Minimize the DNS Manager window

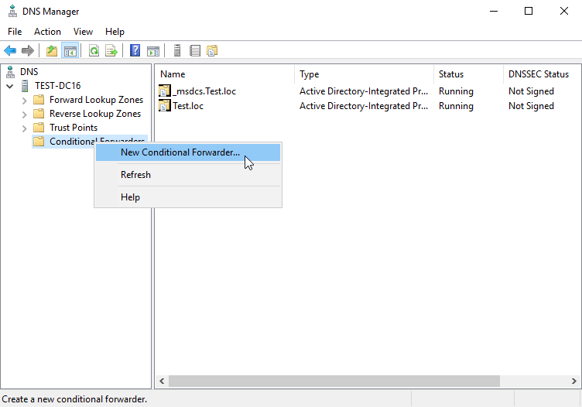click(x=494, y=11)
